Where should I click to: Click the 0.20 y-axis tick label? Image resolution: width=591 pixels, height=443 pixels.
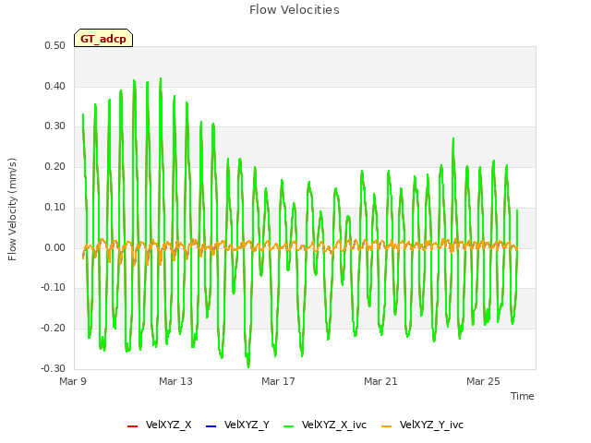(55, 166)
